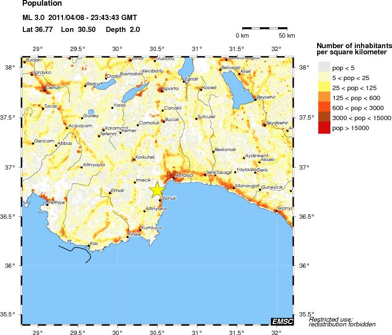Click the Denizli city marker
Viewport: 392px width, 335px height.
(45, 90)
